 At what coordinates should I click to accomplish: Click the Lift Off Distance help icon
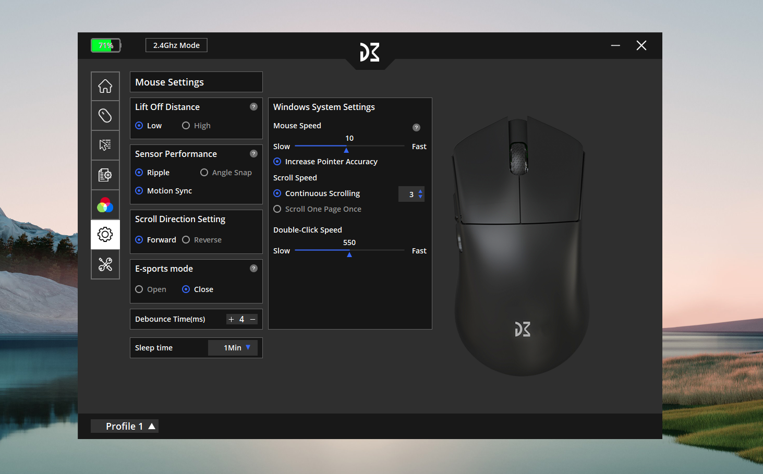[x=253, y=107]
